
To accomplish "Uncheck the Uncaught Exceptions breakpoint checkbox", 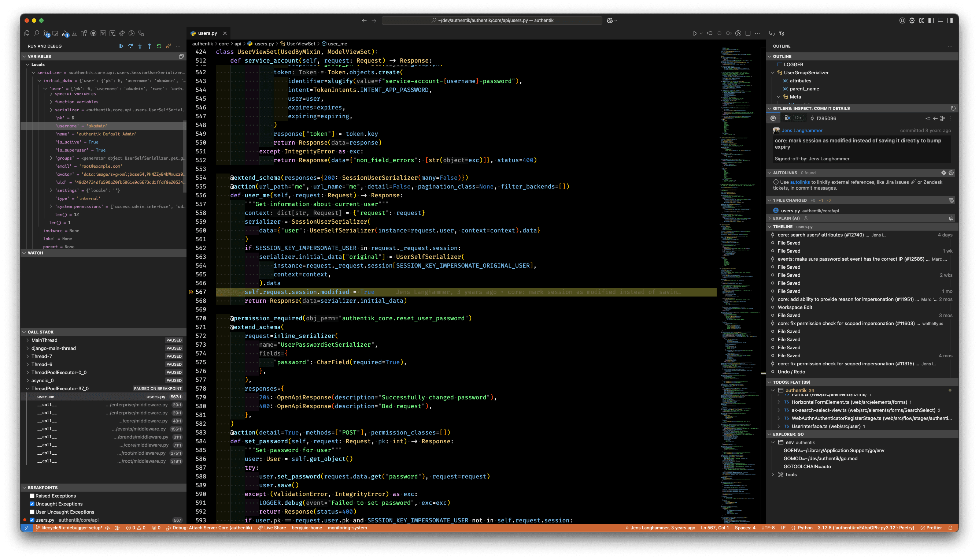I will point(32,504).
